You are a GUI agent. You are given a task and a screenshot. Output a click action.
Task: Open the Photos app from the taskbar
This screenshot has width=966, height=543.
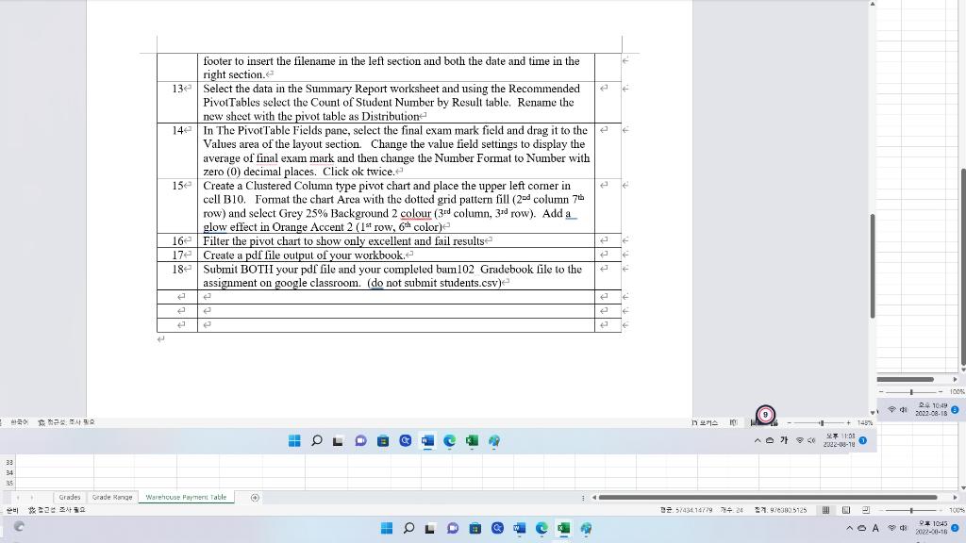(x=586, y=529)
